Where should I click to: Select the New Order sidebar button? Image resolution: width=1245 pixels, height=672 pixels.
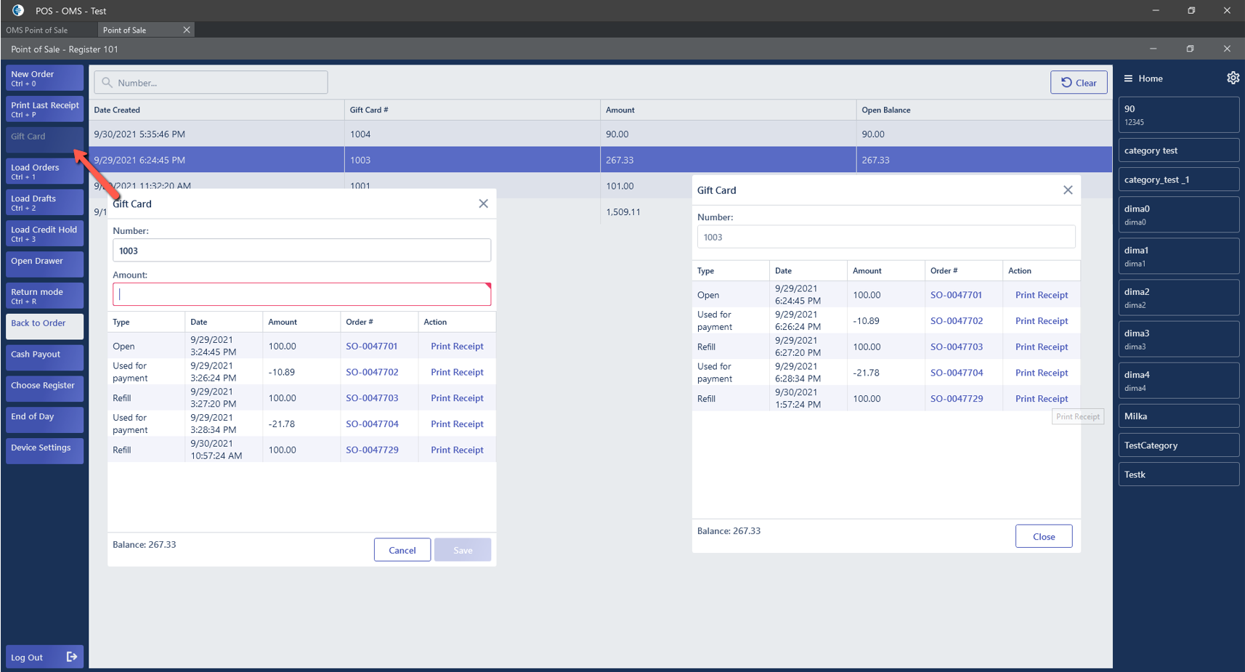click(x=44, y=78)
